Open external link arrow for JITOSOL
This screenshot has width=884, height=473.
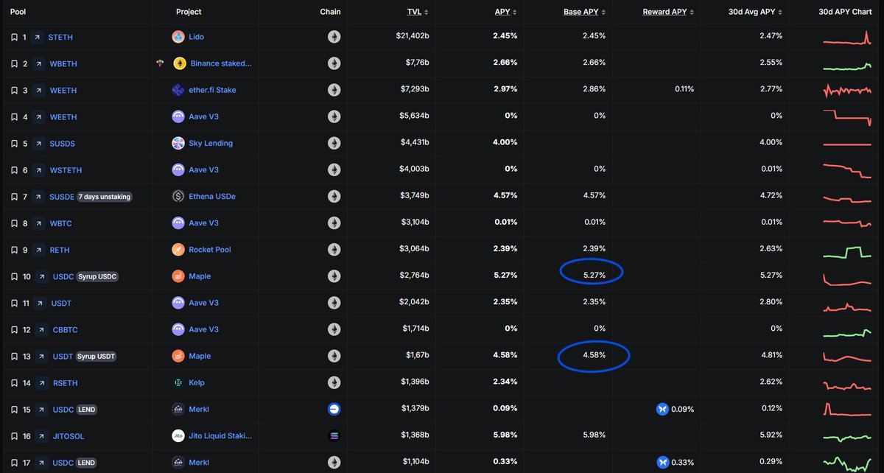pos(40,436)
